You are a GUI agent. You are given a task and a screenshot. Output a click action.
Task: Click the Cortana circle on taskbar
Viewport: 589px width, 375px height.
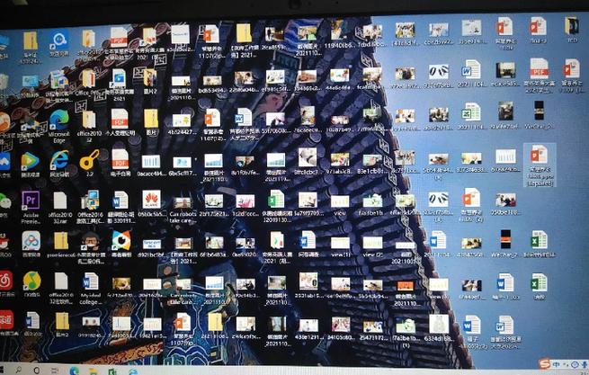(x=37, y=371)
